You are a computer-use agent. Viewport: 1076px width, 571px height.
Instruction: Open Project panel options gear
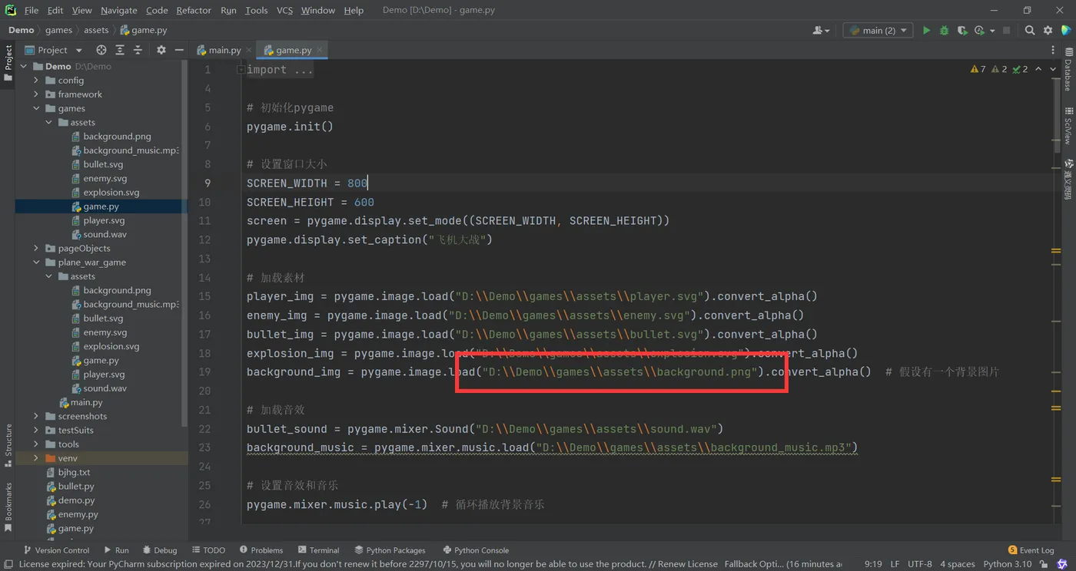161,50
